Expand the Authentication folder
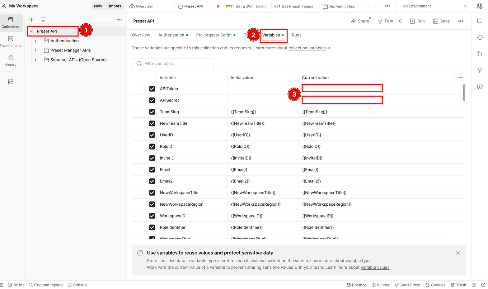 coord(35,40)
